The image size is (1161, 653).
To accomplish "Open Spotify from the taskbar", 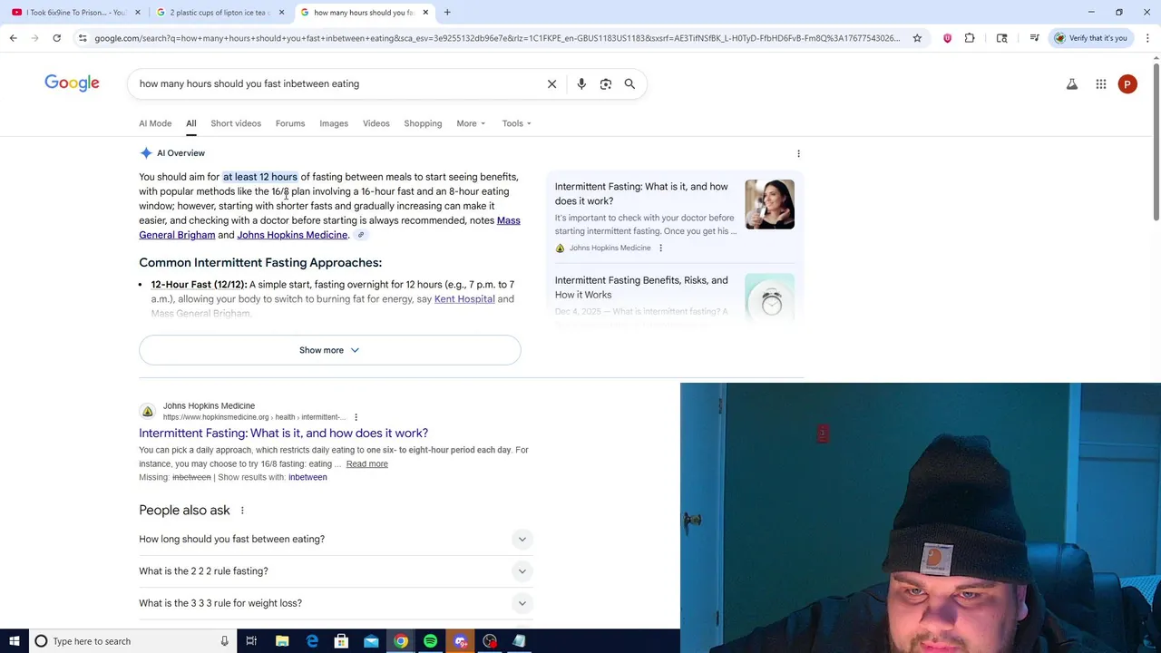I will point(430,641).
